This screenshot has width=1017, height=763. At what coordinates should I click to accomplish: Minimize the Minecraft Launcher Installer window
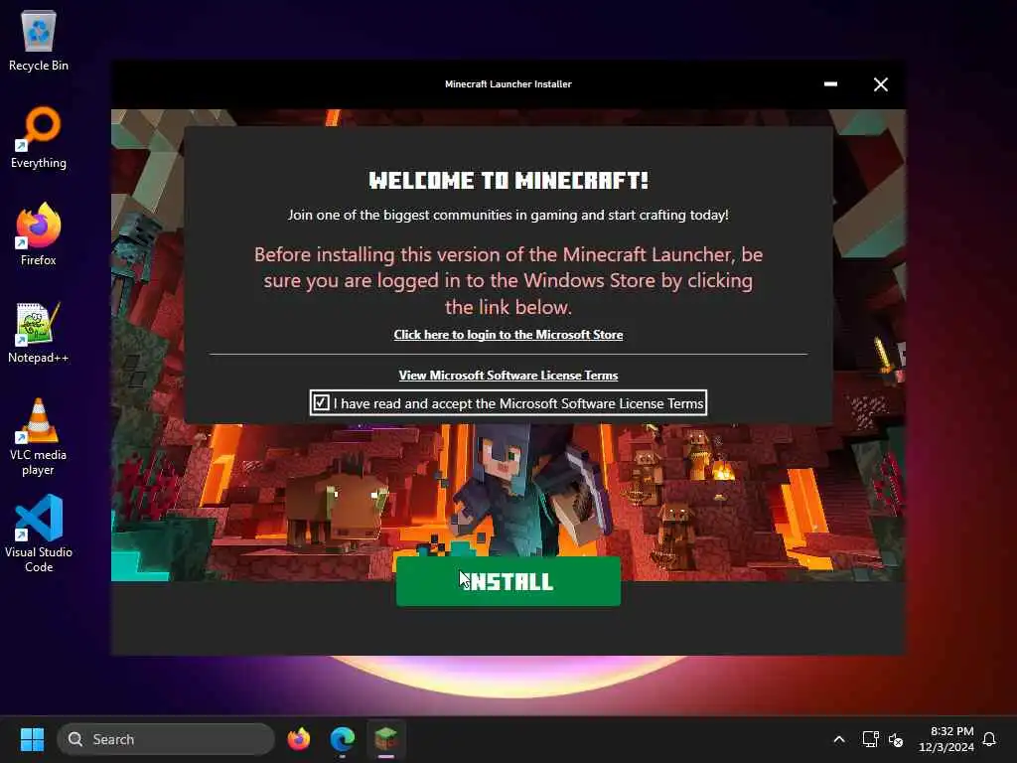click(x=830, y=84)
